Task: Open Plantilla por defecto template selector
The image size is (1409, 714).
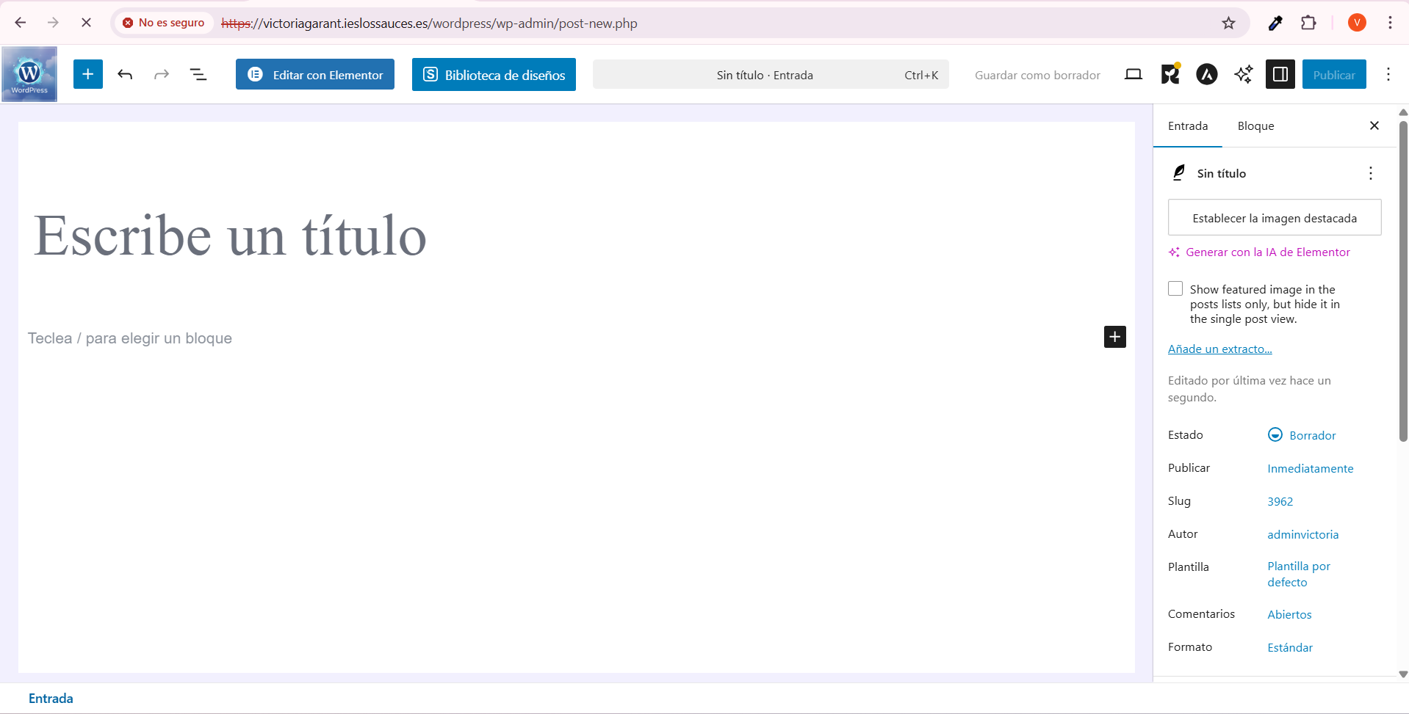Action: 1298,574
